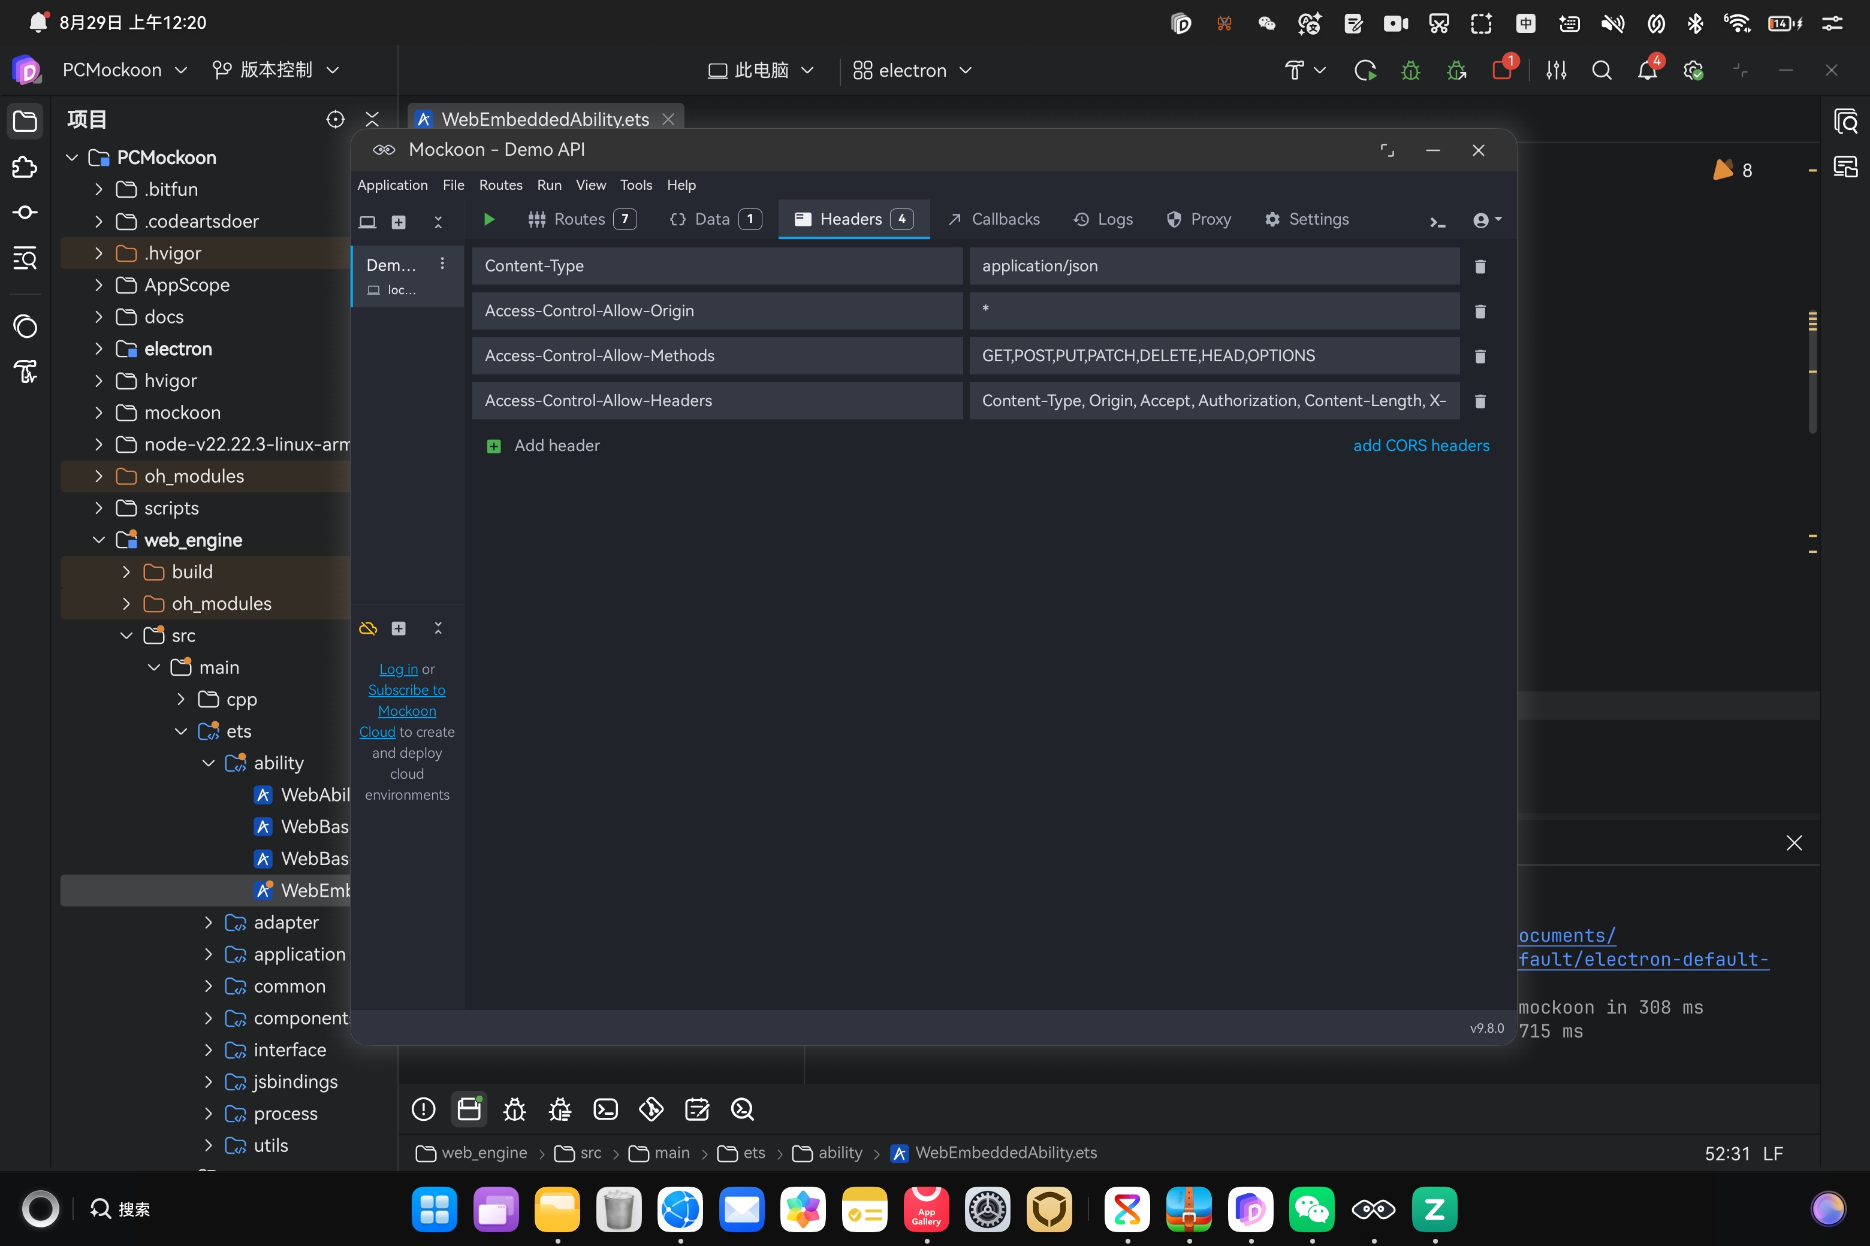Open the electron run configuration dropdown
Viewport: 1870px width, 1246px height.
tap(913, 71)
